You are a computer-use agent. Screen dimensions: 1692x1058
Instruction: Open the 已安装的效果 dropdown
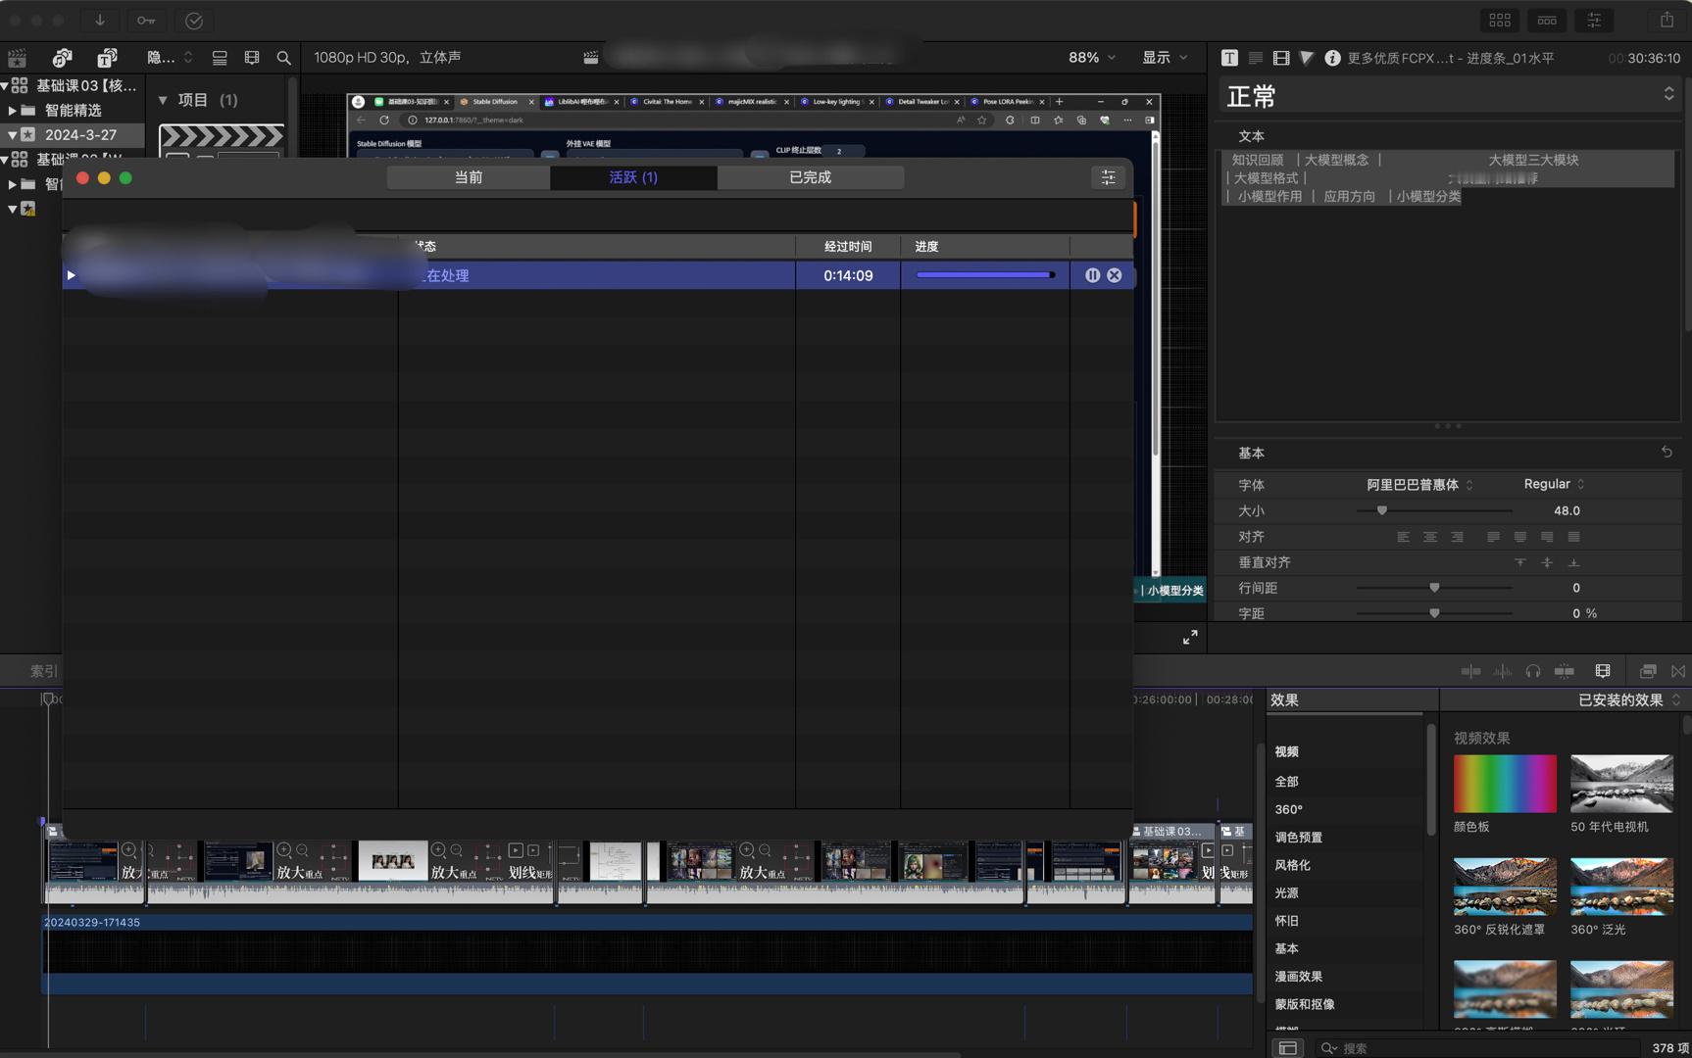tap(1629, 699)
